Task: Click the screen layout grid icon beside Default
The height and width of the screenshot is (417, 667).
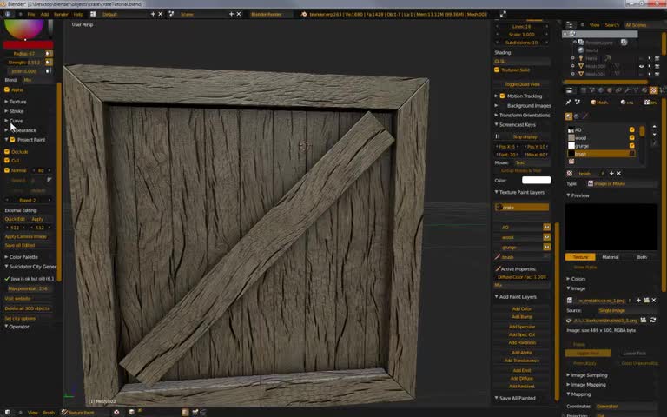Action: [93, 14]
